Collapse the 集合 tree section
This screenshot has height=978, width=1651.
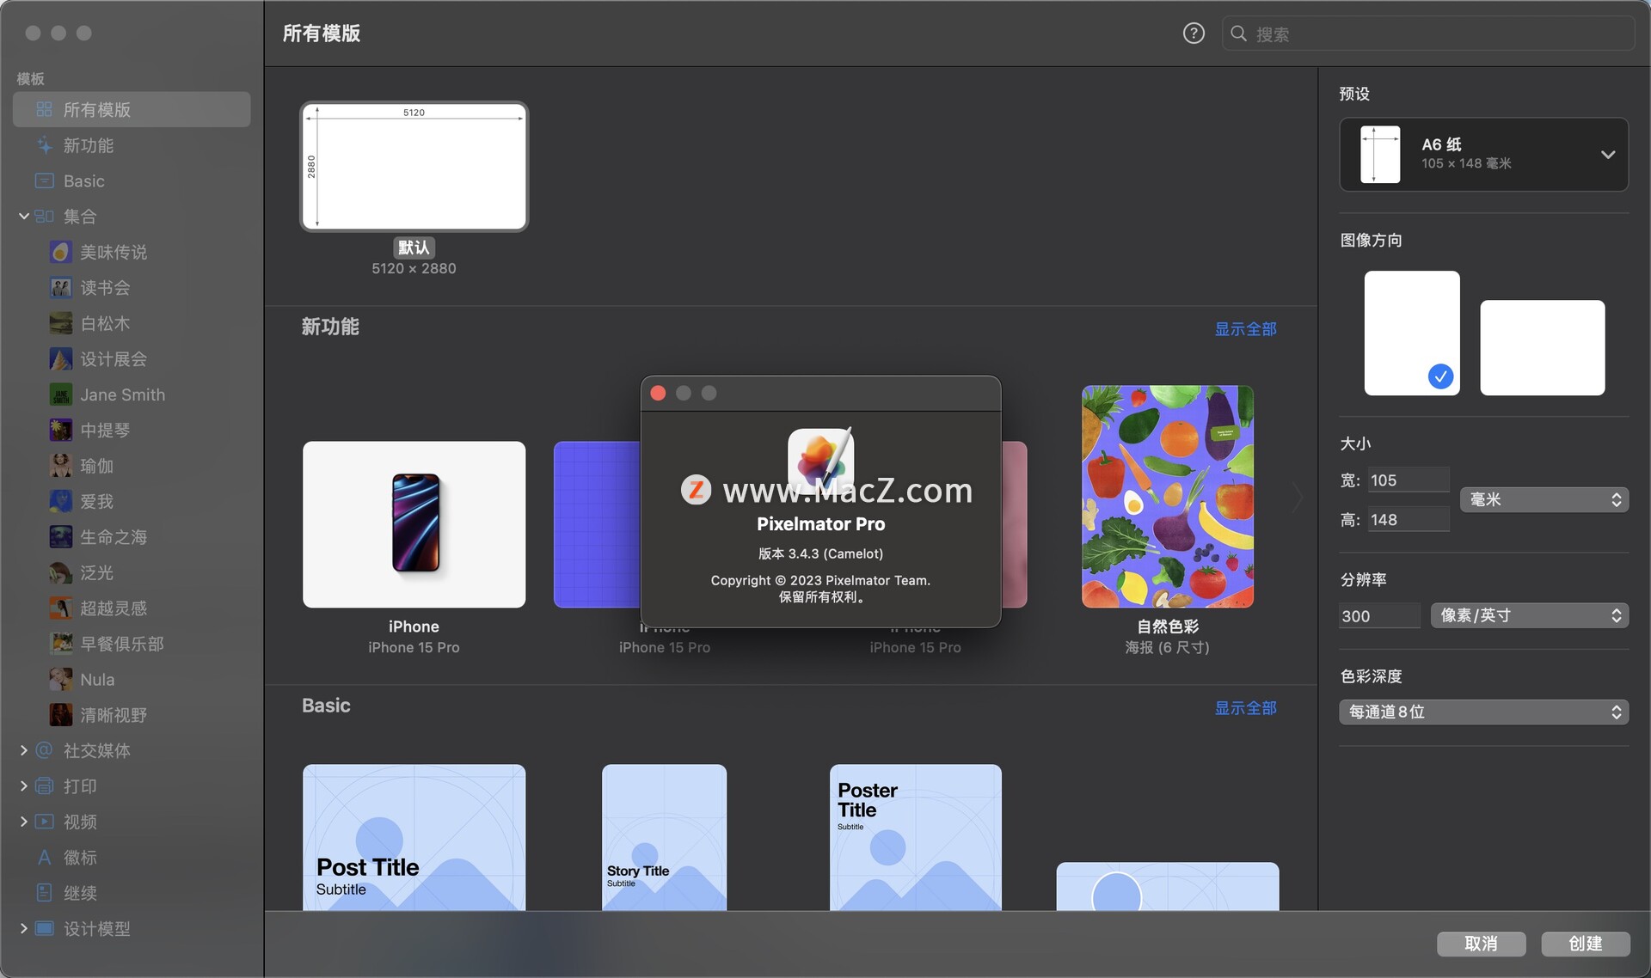pyautogui.click(x=24, y=217)
